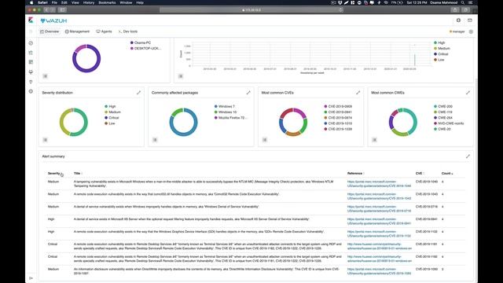Expand the Alert summary panel

[468, 156]
